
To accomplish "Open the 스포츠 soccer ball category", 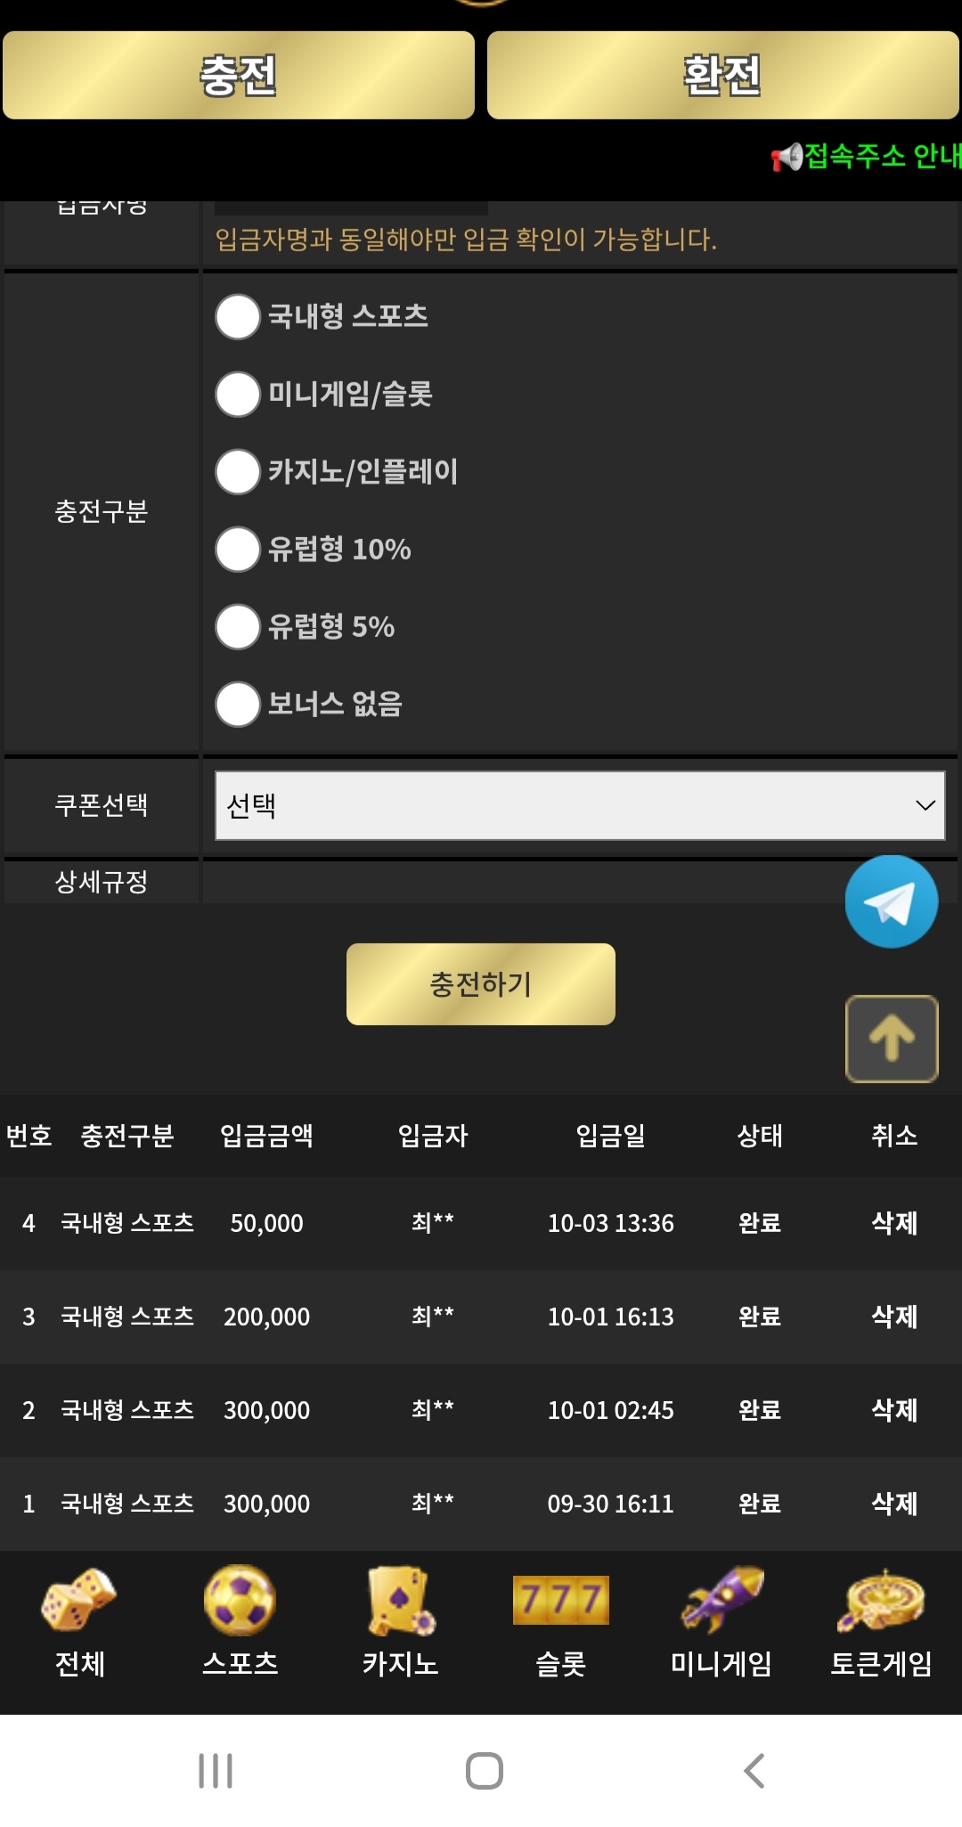I will tap(240, 1623).
